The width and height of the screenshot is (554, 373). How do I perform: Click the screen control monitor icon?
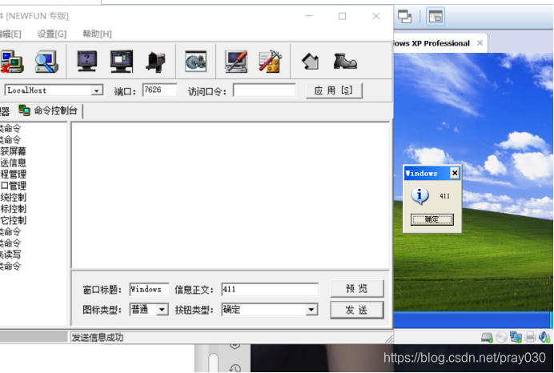[x=121, y=62]
